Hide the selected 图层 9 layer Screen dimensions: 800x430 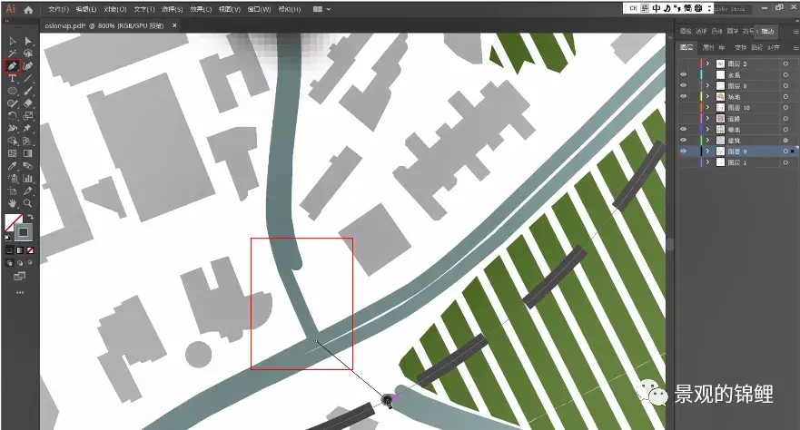[x=684, y=151]
